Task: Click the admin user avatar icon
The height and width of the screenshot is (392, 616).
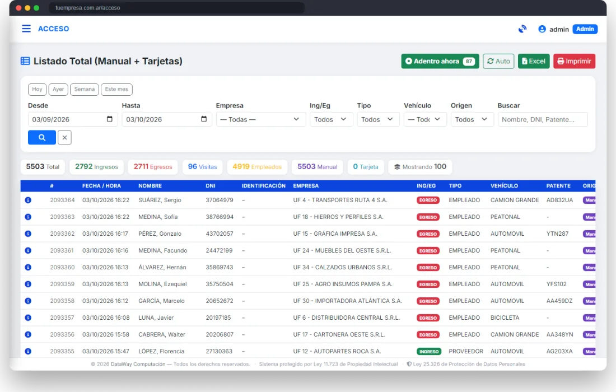Action: 542,29
